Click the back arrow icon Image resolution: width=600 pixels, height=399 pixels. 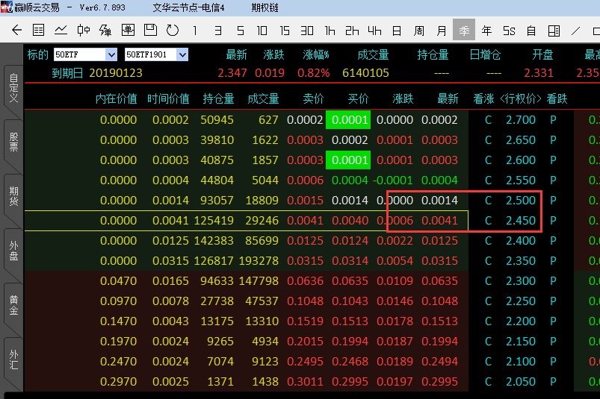tap(17, 31)
